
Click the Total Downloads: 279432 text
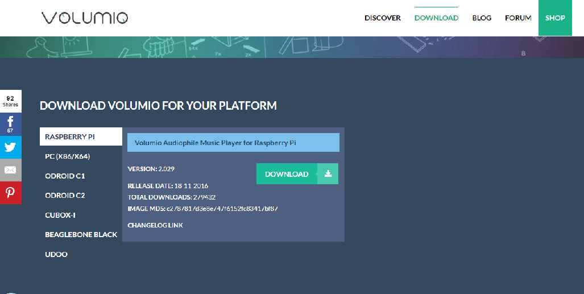click(171, 197)
